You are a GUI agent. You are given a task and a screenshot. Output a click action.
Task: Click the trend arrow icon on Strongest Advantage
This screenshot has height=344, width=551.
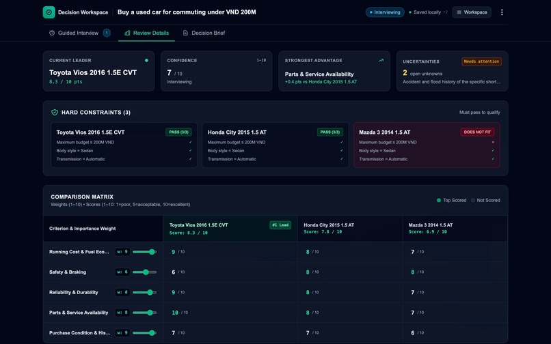(381, 60)
